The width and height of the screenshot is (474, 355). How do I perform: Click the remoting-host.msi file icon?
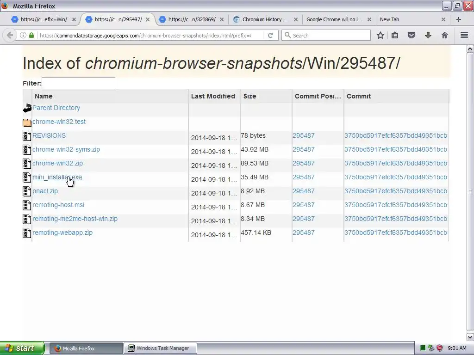pos(27,205)
